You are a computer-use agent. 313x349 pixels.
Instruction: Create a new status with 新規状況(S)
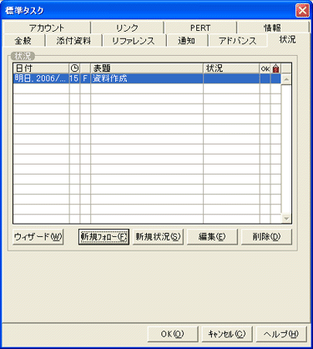point(158,237)
